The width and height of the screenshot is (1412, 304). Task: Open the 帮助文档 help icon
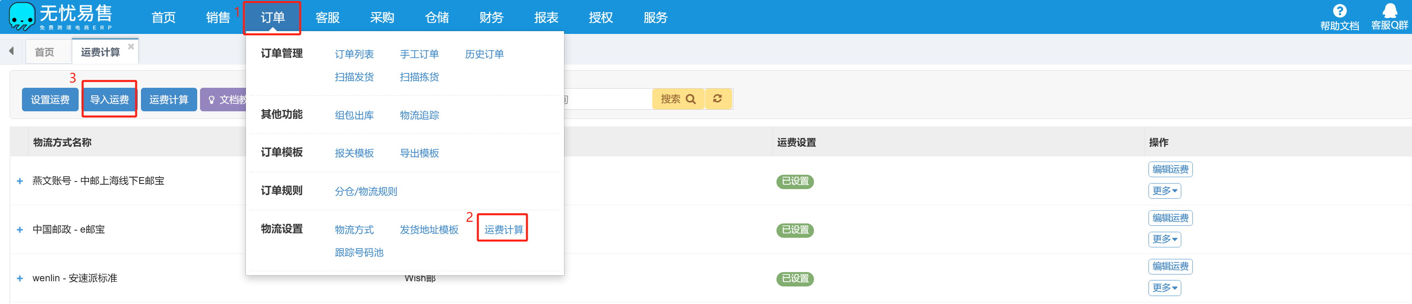point(1339,18)
